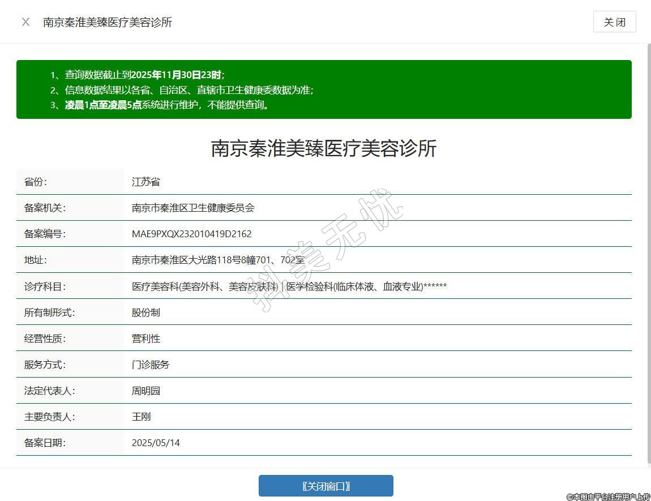651x501 pixels.
Task: Click the clinic name in the top header bar
Action: [108, 22]
